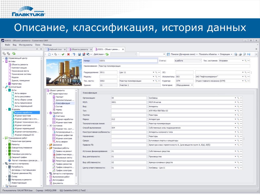Switch to the Объекты ремонта tab
260x195 pixels.
point(79,50)
